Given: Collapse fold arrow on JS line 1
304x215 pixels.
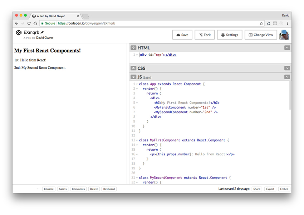Looking at the screenshot, I should [137, 84].
